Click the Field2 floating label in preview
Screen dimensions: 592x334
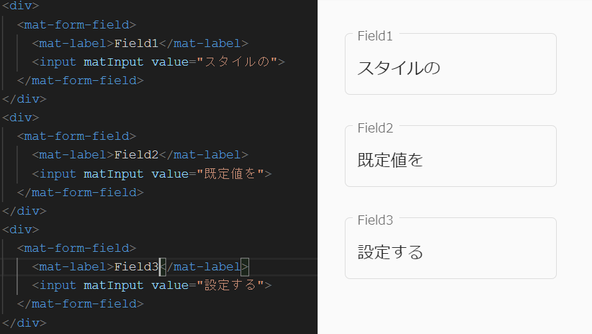click(375, 128)
